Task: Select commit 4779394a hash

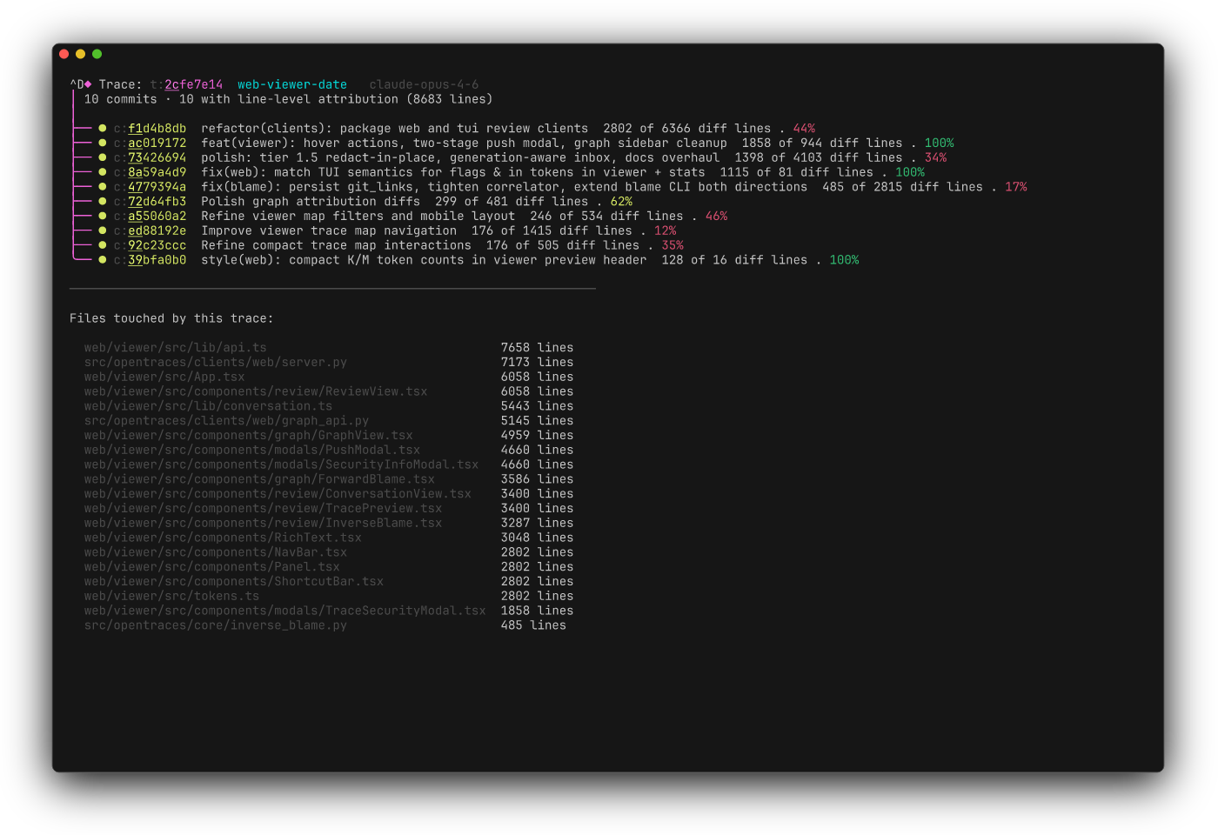Action: coord(157,187)
